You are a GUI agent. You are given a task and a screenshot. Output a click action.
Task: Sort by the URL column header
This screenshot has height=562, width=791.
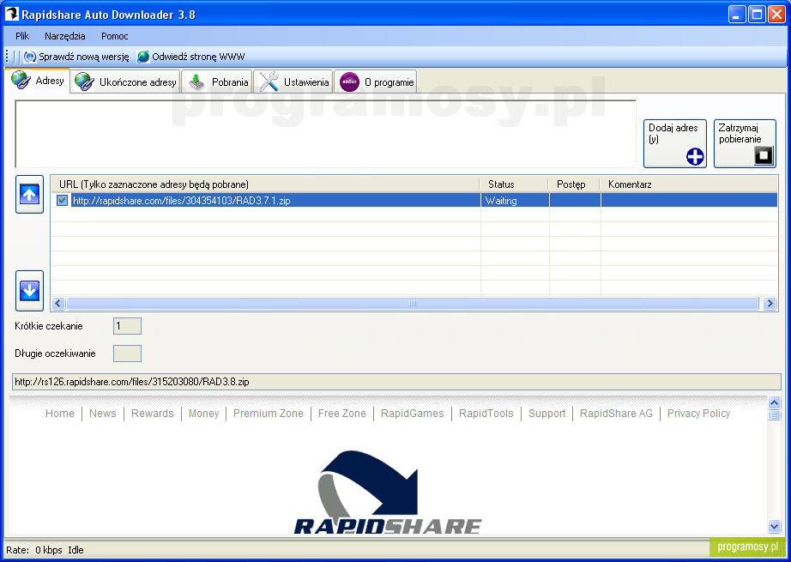[265, 184]
